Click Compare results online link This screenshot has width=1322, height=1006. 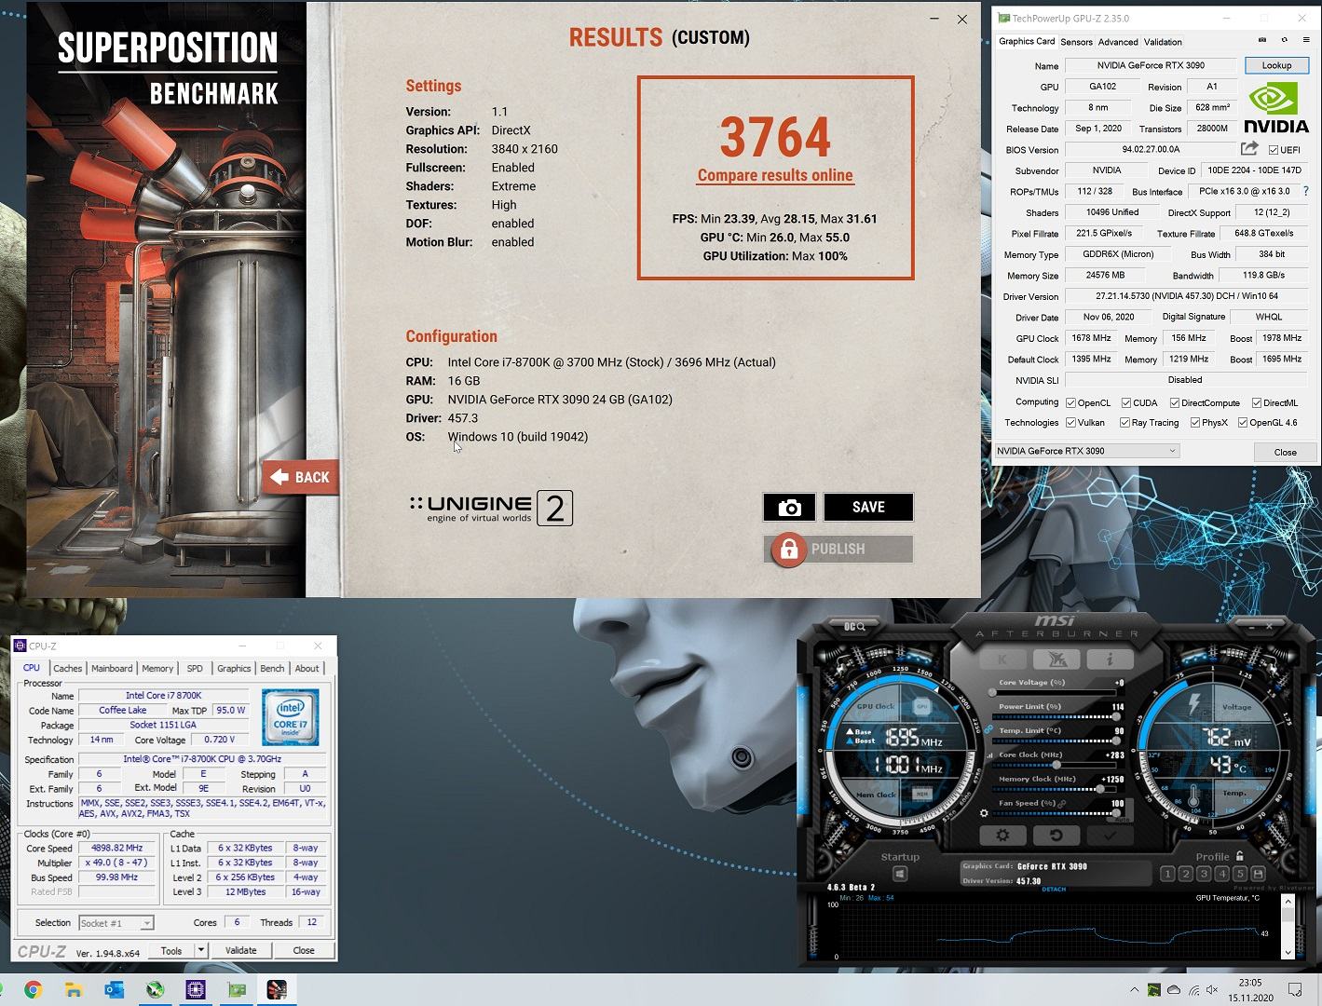click(x=775, y=175)
